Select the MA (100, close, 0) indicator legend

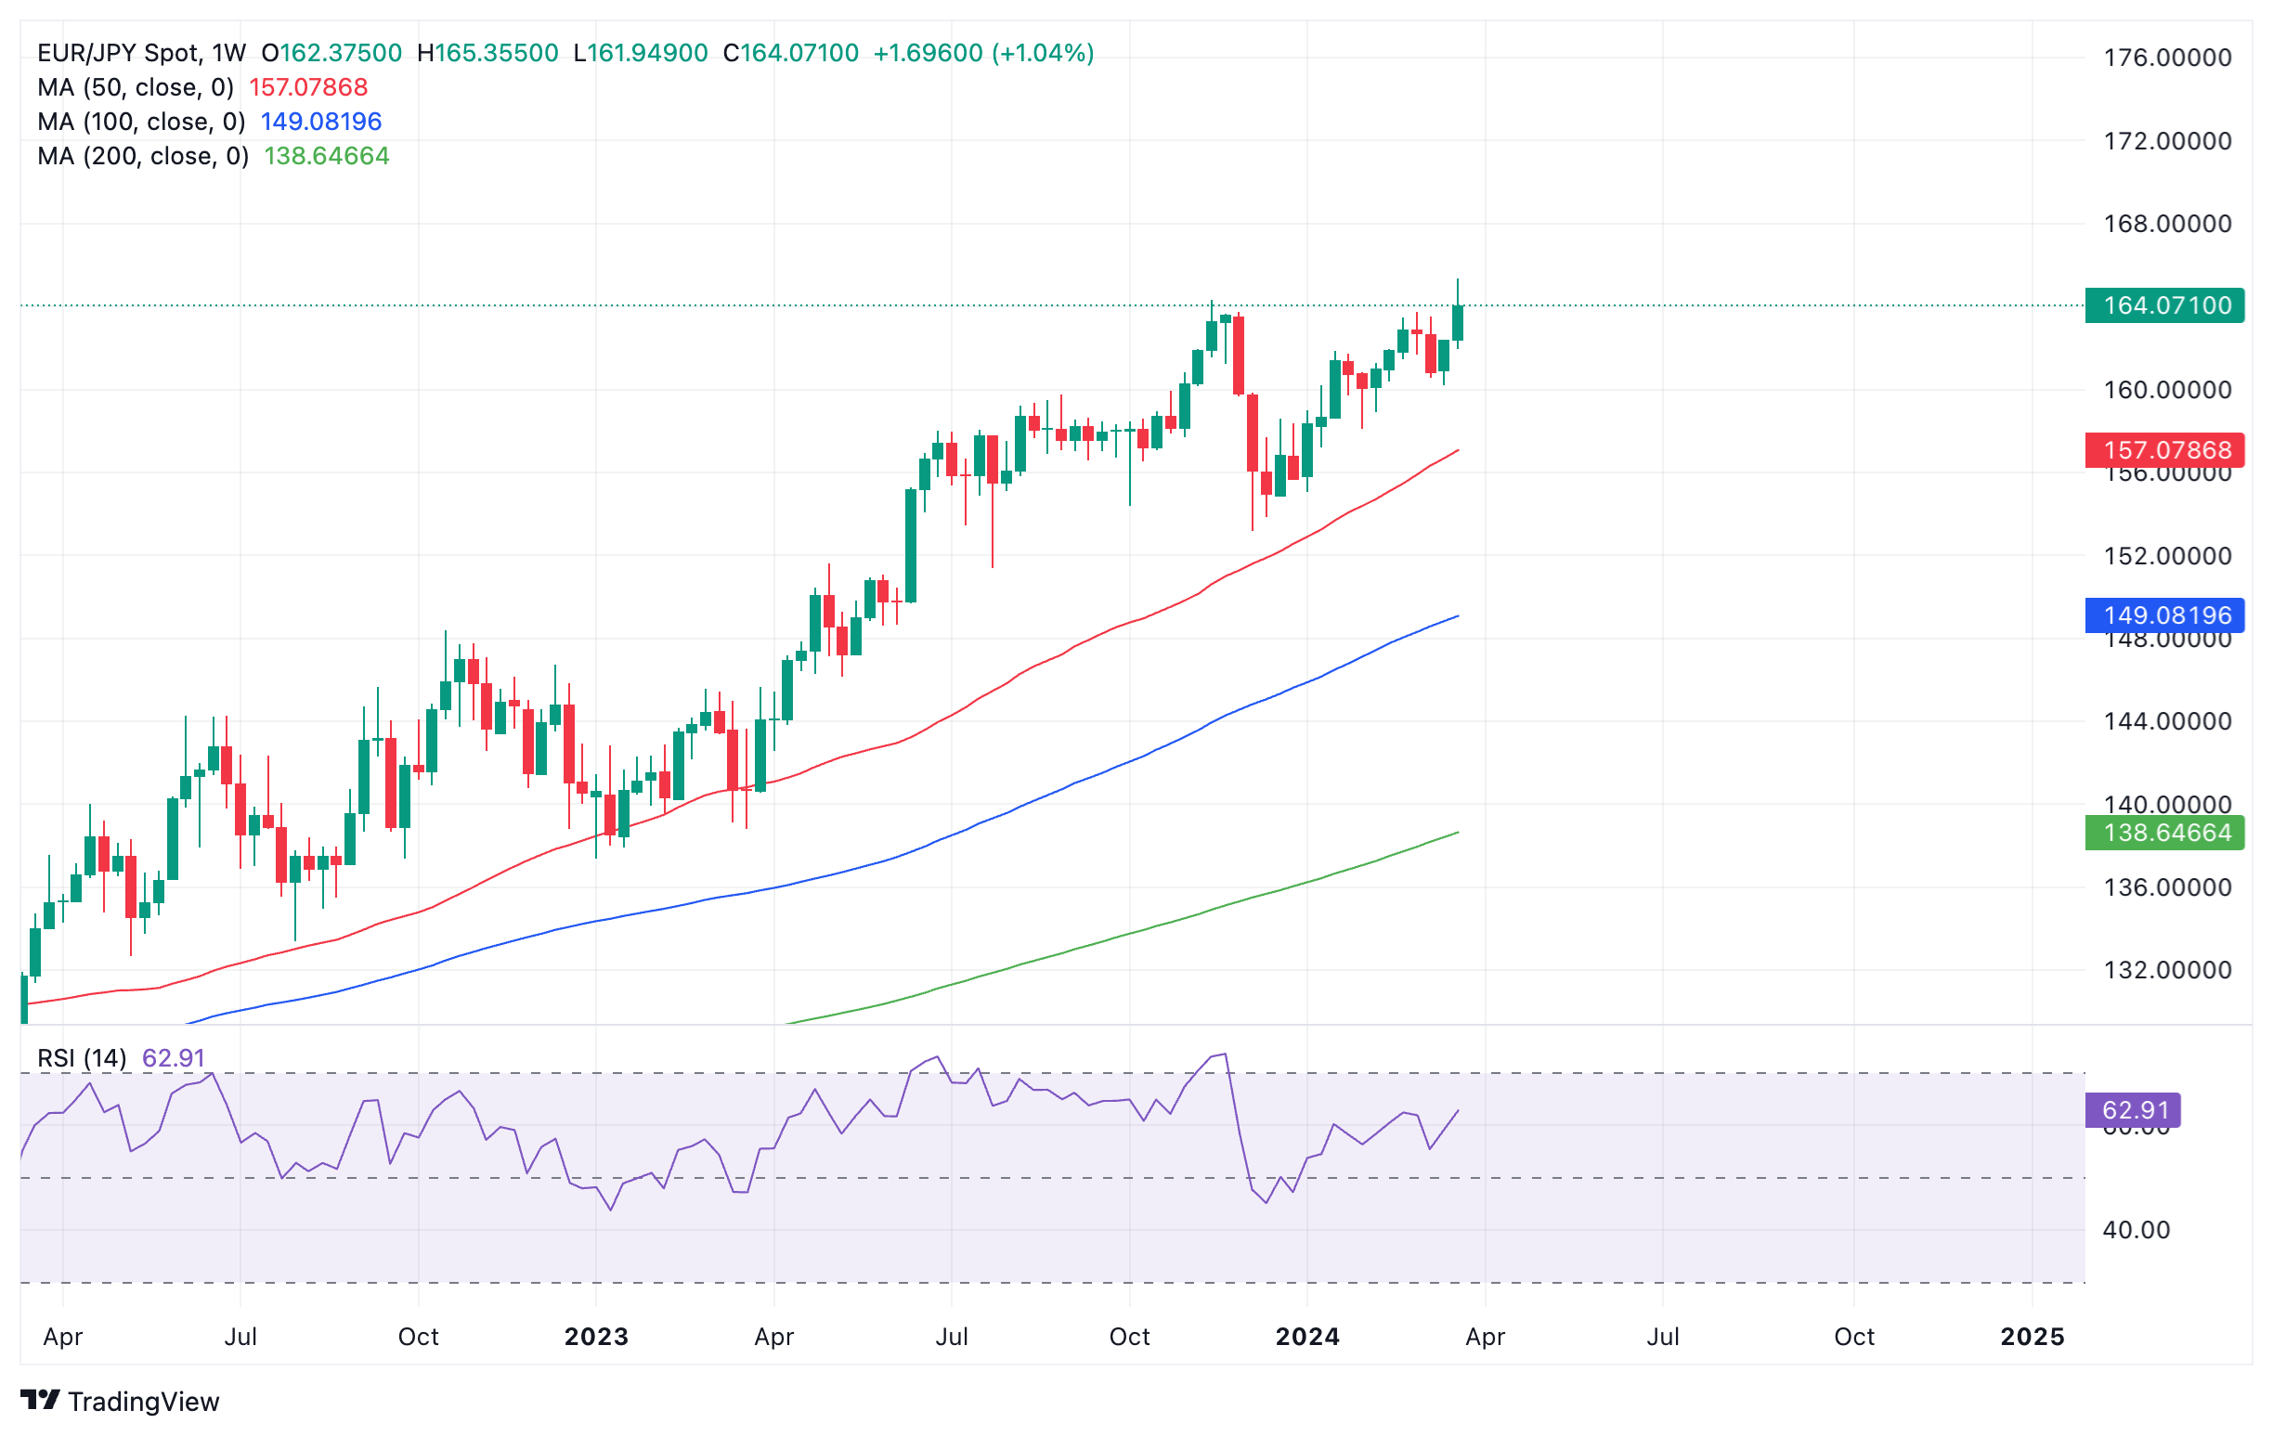point(140,122)
